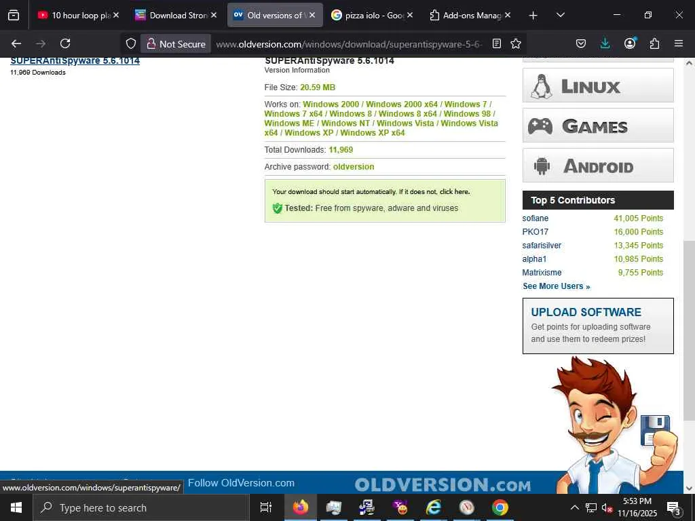Screen dimensions: 695x521
Task: Click archive password text oldversion
Action: click(354, 167)
